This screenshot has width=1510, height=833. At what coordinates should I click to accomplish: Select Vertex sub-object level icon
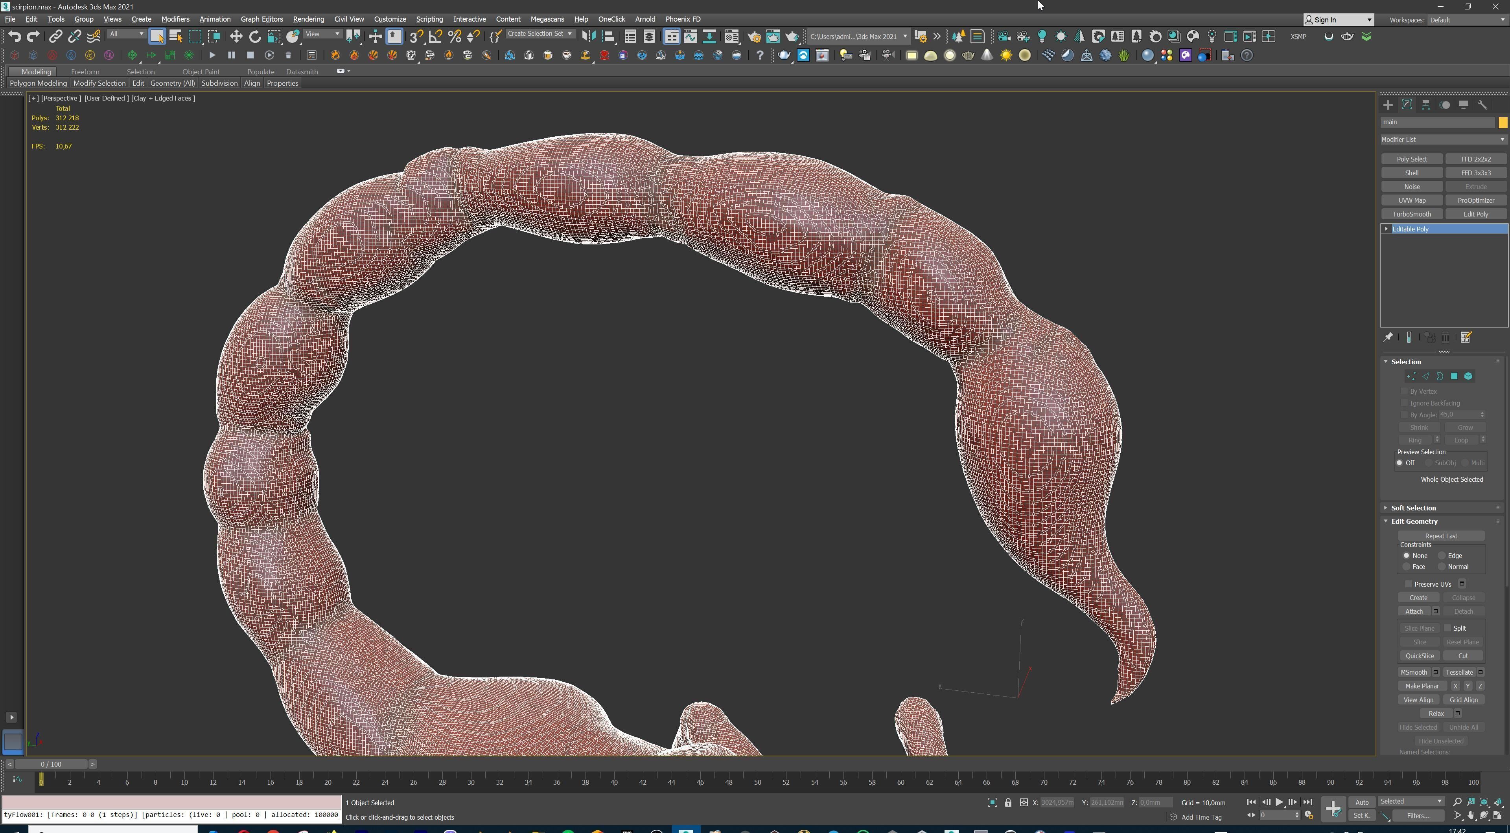tap(1412, 377)
